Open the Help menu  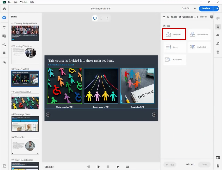coord(32,2)
